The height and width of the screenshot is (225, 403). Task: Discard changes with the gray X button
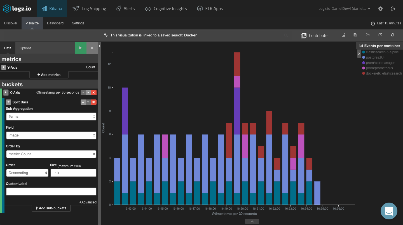click(x=92, y=48)
